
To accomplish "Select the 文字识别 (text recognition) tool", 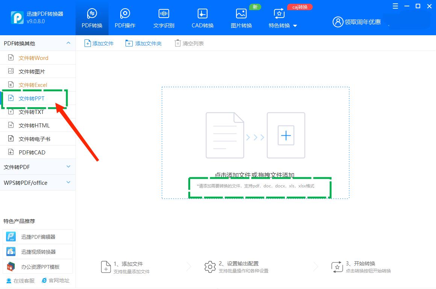I will [163, 18].
